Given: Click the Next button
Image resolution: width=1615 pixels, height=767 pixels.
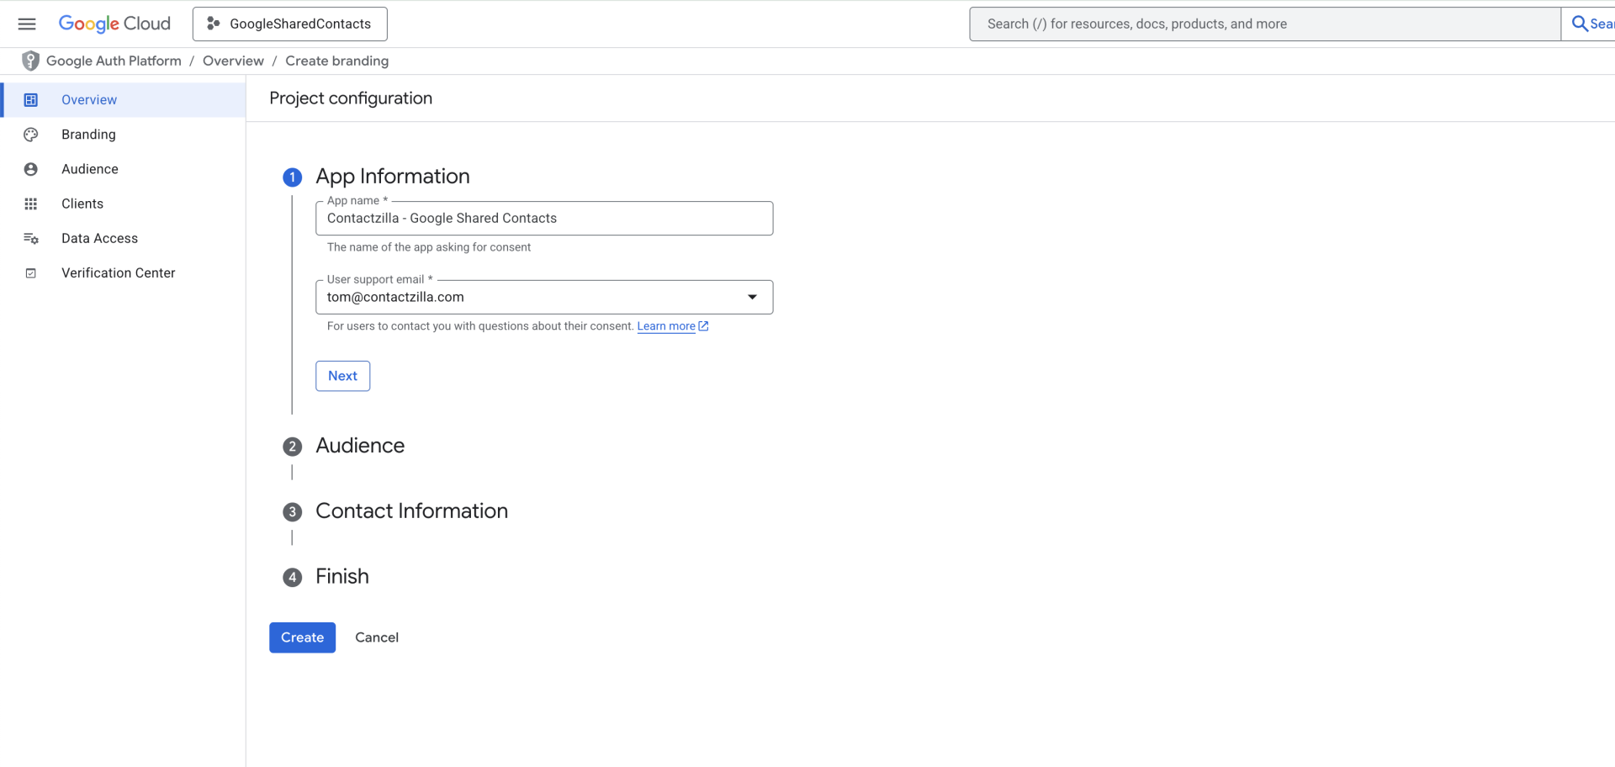Looking at the screenshot, I should pos(342,376).
